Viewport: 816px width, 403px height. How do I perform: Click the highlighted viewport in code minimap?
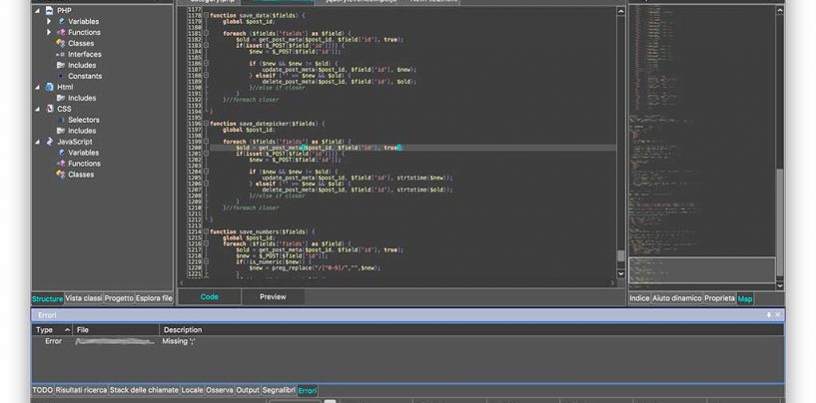coord(702,270)
